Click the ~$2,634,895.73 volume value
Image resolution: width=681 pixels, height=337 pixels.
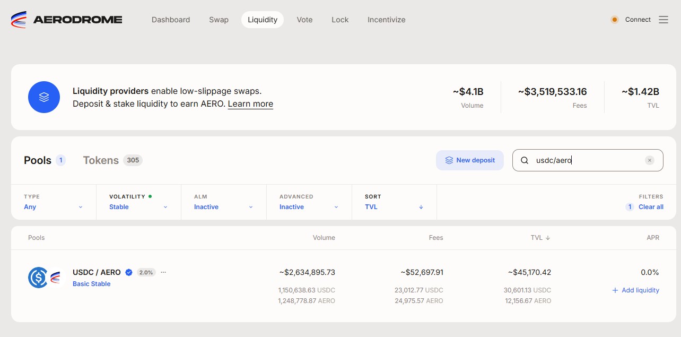tap(307, 272)
